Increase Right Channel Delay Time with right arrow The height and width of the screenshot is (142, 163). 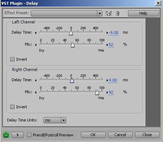[107, 80]
